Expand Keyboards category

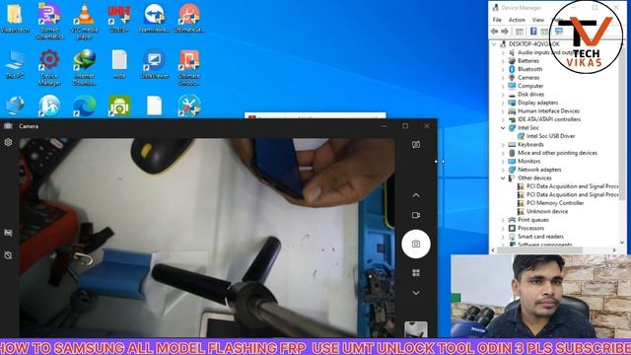click(503, 145)
